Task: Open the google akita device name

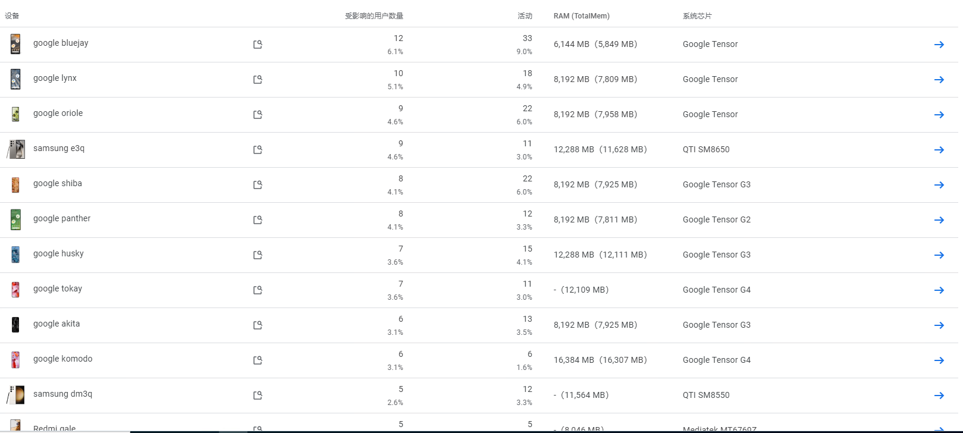Action: [x=57, y=324]
